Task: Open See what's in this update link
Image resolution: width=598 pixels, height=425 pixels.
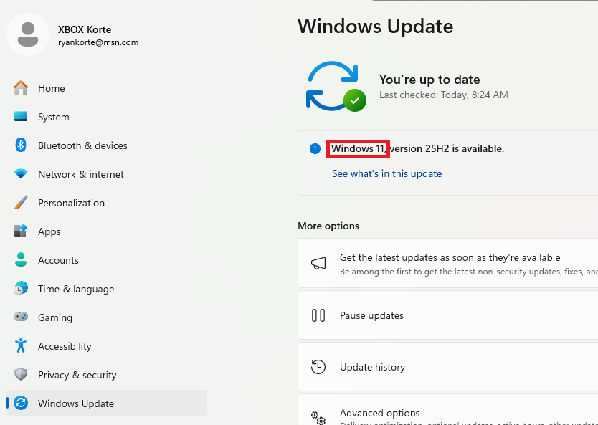Action: point(386,173)
